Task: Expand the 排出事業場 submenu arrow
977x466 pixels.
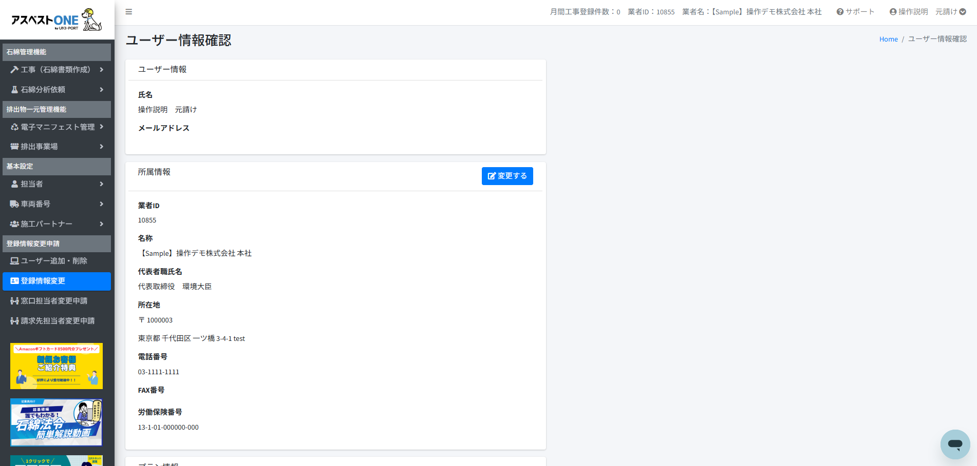Action: coord(102,147)
